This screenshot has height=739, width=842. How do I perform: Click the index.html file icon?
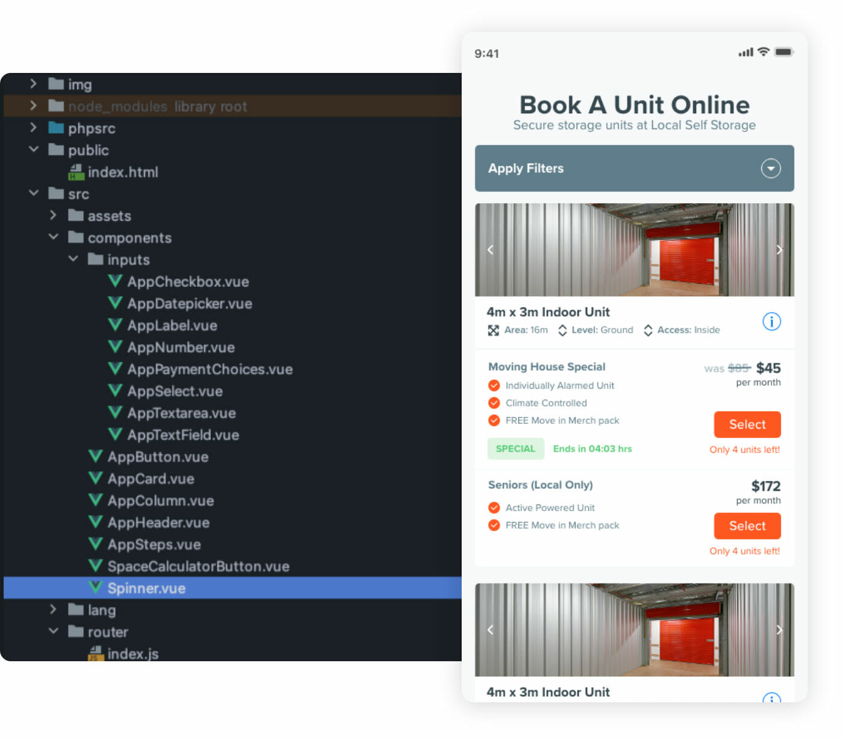click(x=76, y=172)
